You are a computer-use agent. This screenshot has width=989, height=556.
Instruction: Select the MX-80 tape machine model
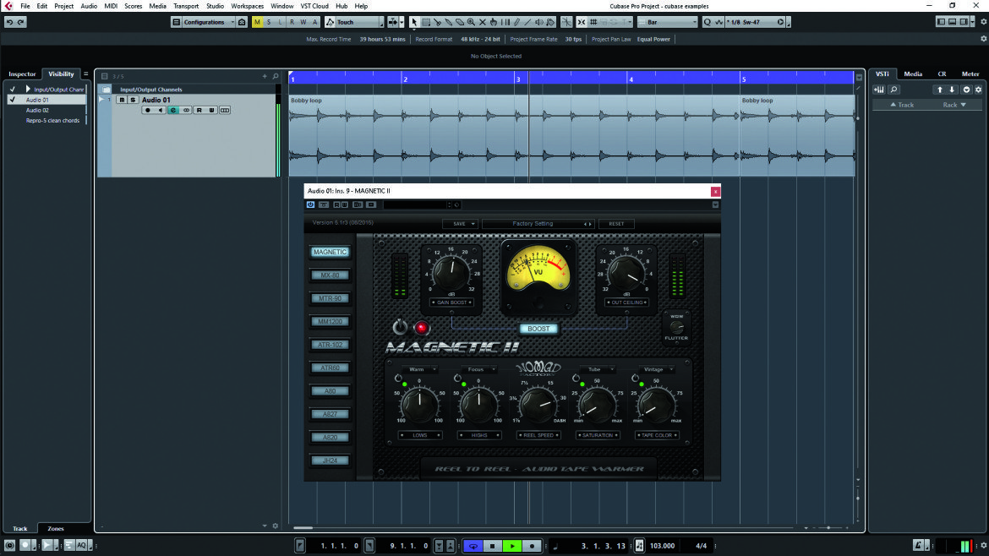pyautogui.click(x=330, y=275)
